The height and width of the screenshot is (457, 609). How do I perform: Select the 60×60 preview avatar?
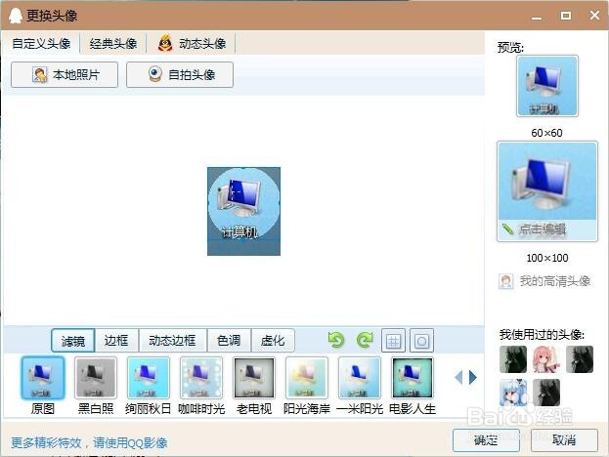click(547, 86)
